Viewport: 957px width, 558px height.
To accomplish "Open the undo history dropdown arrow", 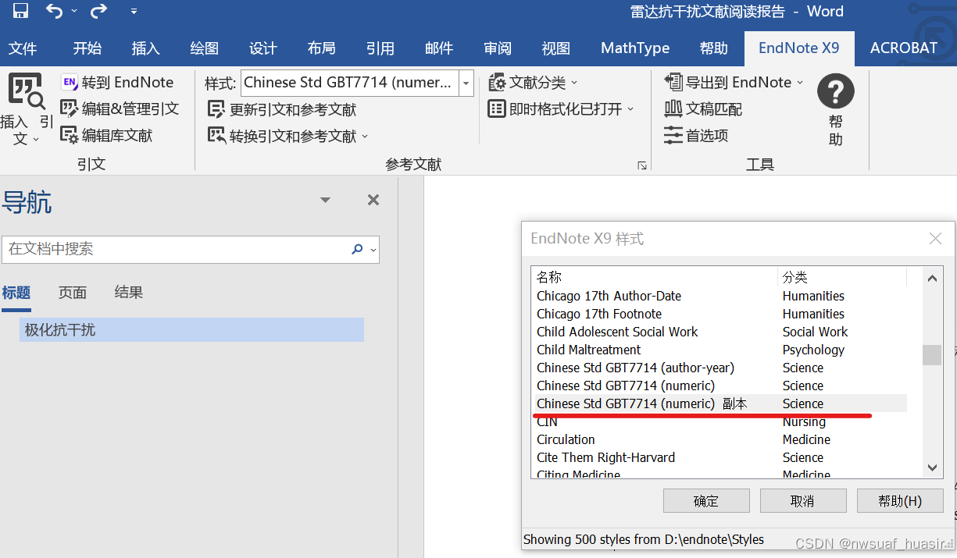I will [x=74, y=12].
